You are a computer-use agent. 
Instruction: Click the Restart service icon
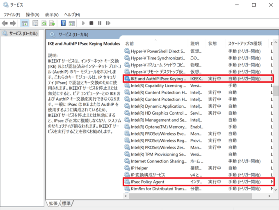point(108,23)
